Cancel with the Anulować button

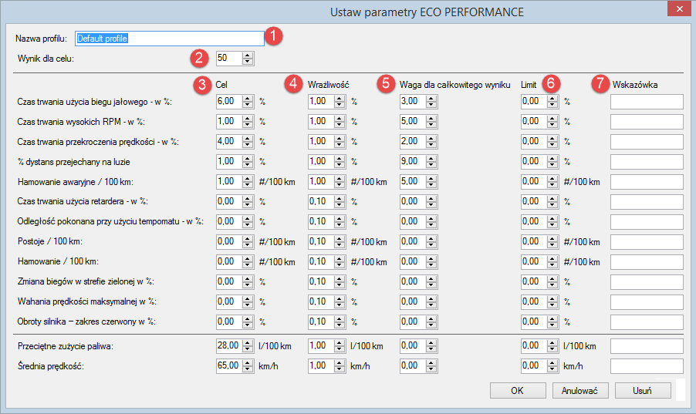click(581, 390)
